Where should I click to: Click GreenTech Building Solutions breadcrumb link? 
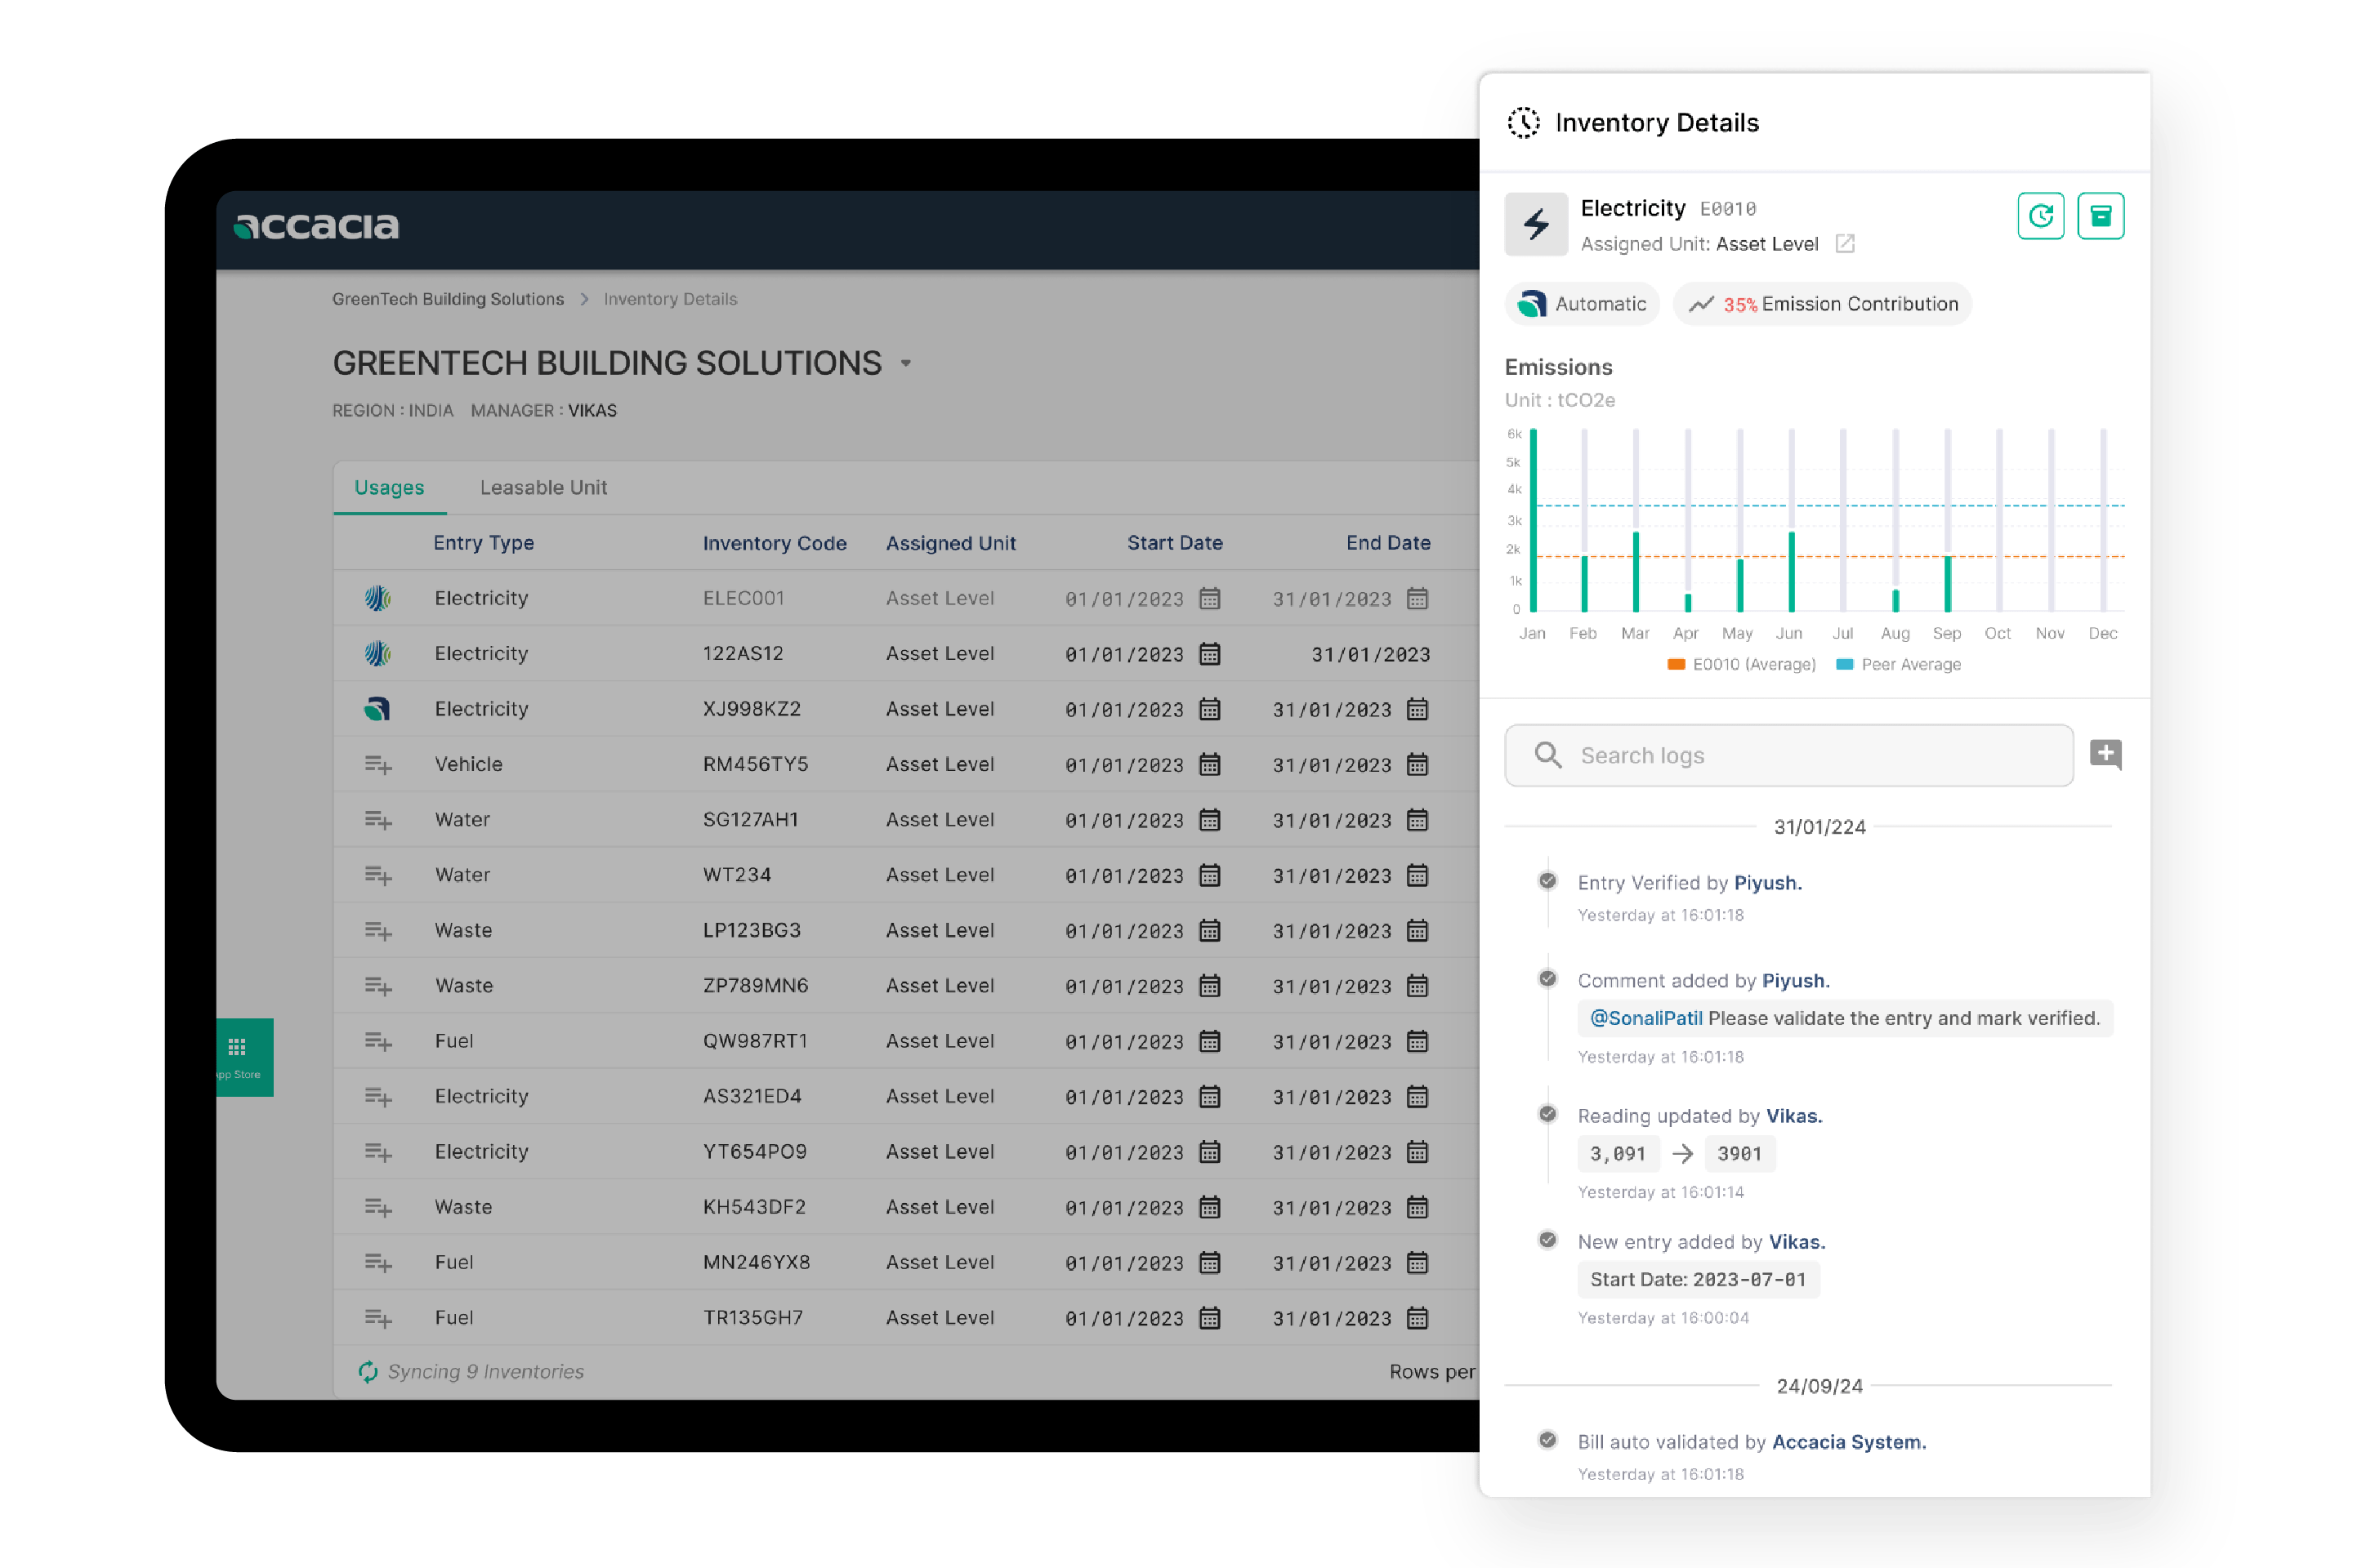(x=449, y=299)
